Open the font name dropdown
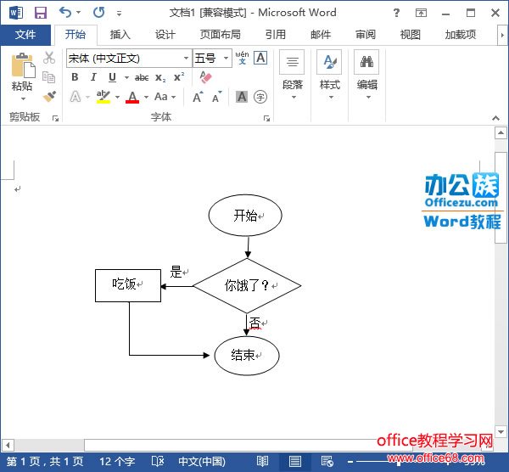509x472 pixels. coord(187,58)
